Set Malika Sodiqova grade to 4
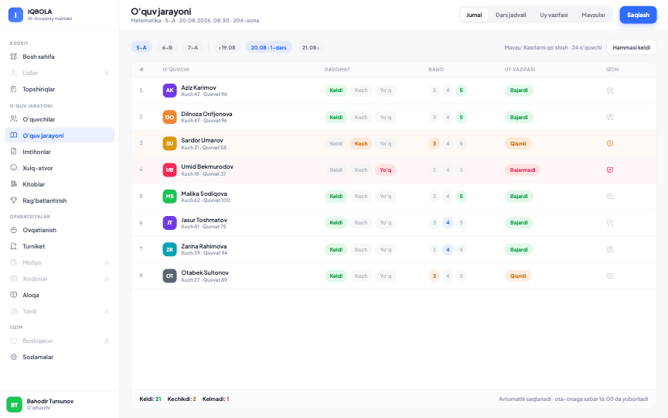 pyautogui.click(x=448, y=196)
